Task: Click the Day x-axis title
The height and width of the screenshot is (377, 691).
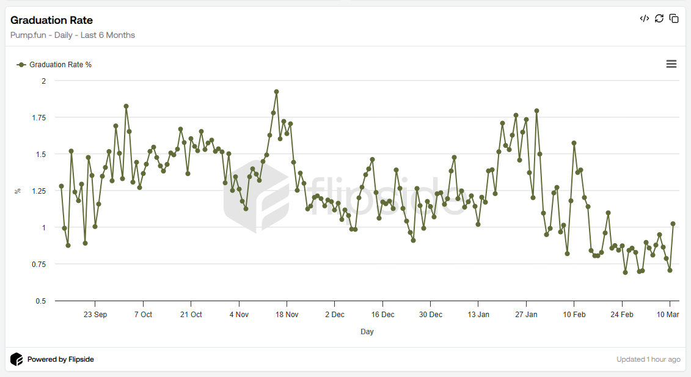Action: click(x=367, y=332)
